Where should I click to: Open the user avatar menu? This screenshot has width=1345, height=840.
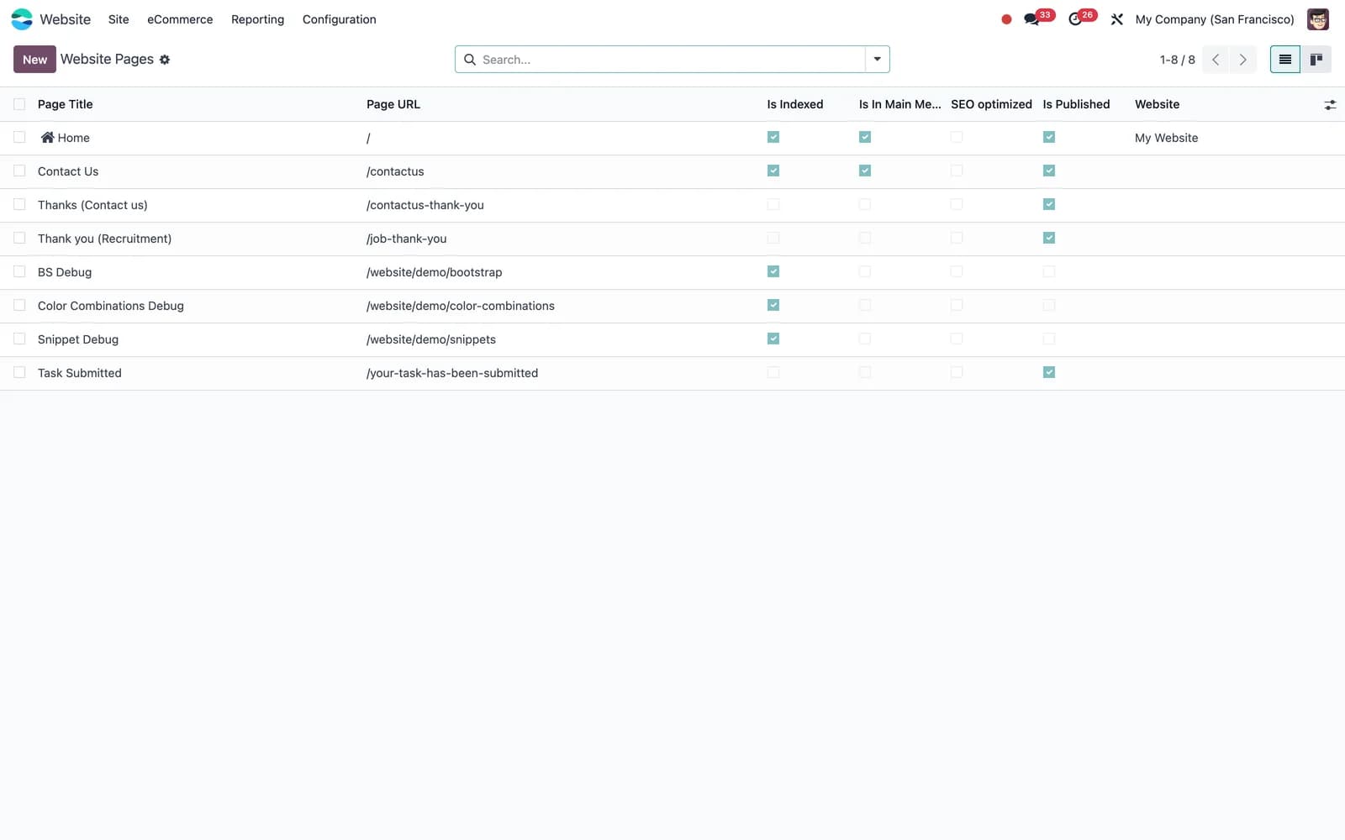pyautogui.click(x=1318, y=18)
